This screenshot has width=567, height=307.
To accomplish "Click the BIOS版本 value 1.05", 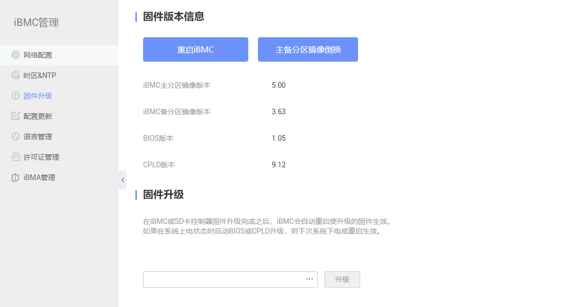I will coord(279,138).
